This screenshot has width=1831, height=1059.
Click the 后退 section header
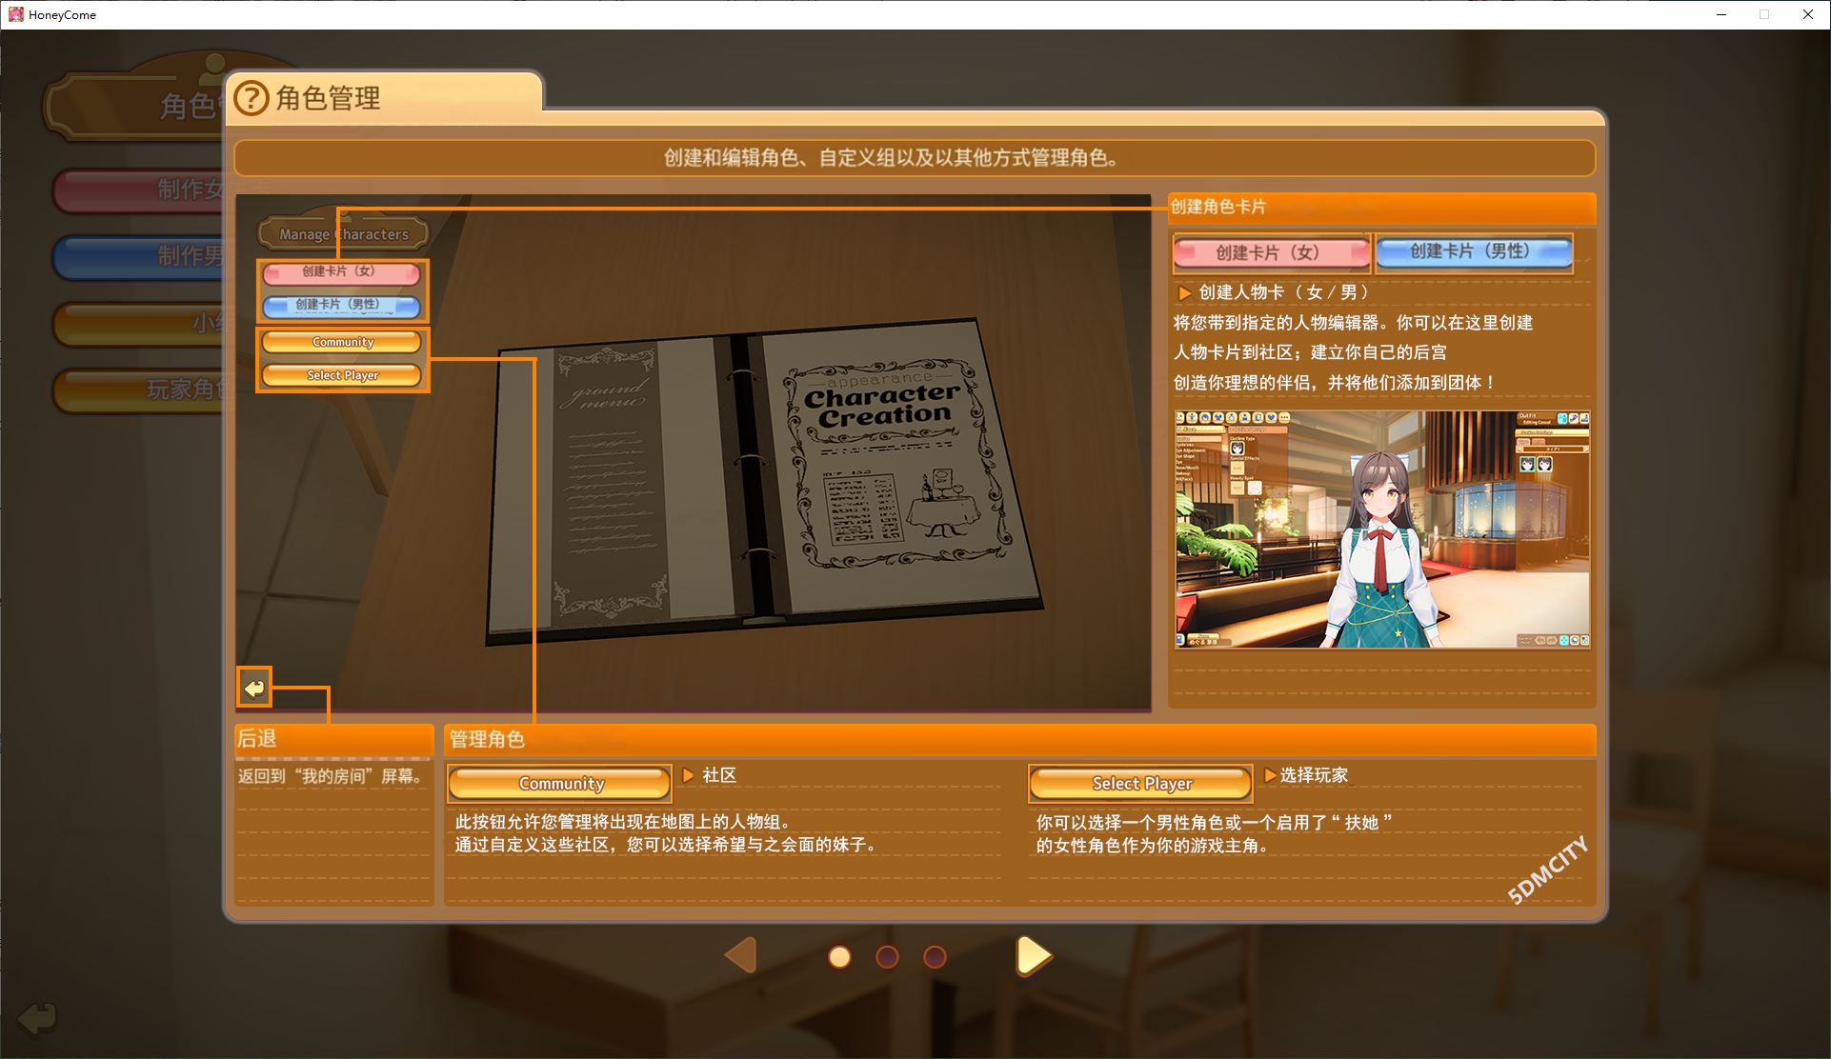333,739
